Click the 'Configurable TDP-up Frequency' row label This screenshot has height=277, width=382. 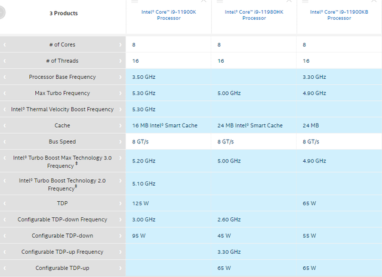[x=62, y=252]
